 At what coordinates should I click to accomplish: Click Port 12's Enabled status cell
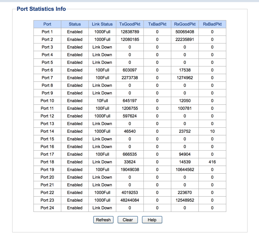tap(75, 116)
